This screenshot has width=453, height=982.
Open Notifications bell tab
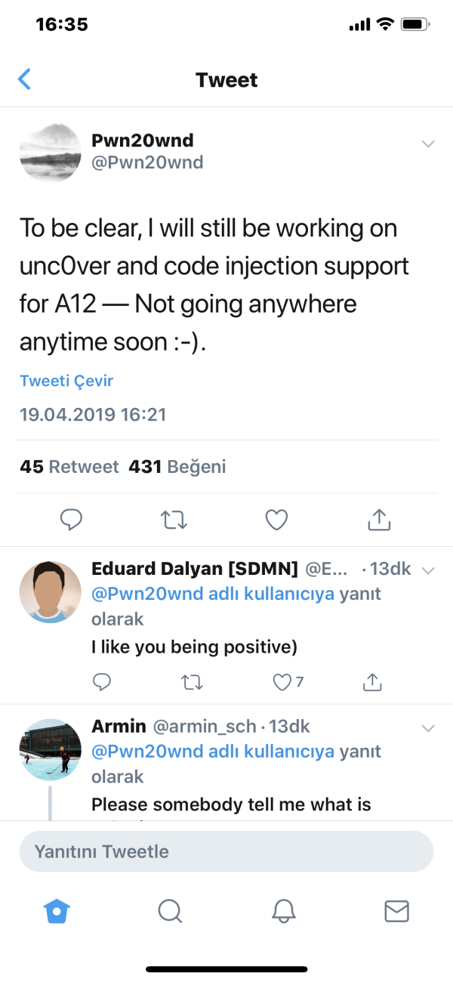[x=283, y=912]
